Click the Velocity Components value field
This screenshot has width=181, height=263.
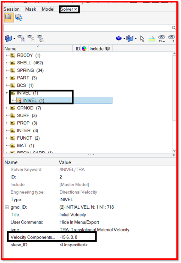(x=68, y=237)
